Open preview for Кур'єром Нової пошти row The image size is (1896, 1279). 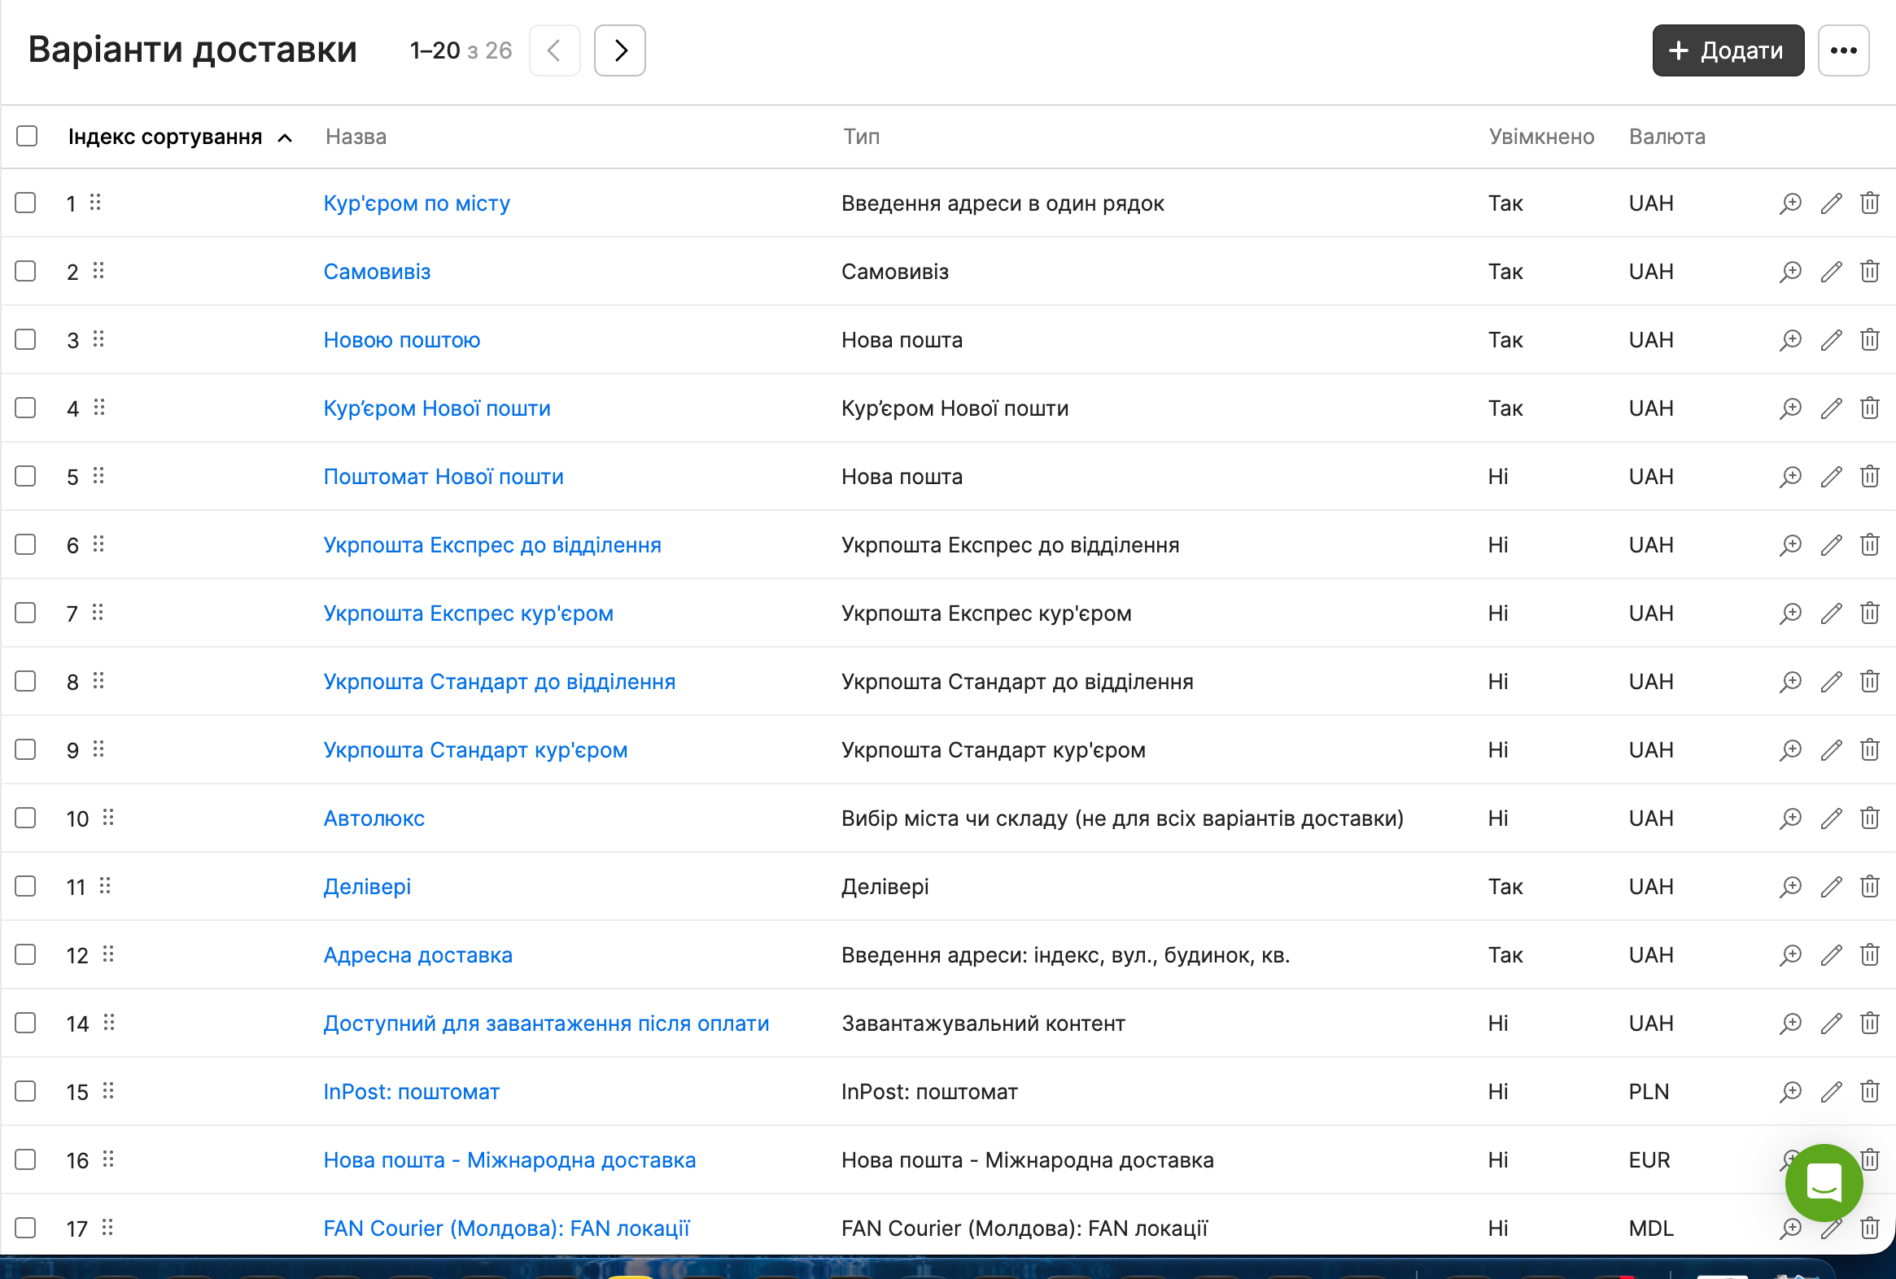(x=1790, y=408)
